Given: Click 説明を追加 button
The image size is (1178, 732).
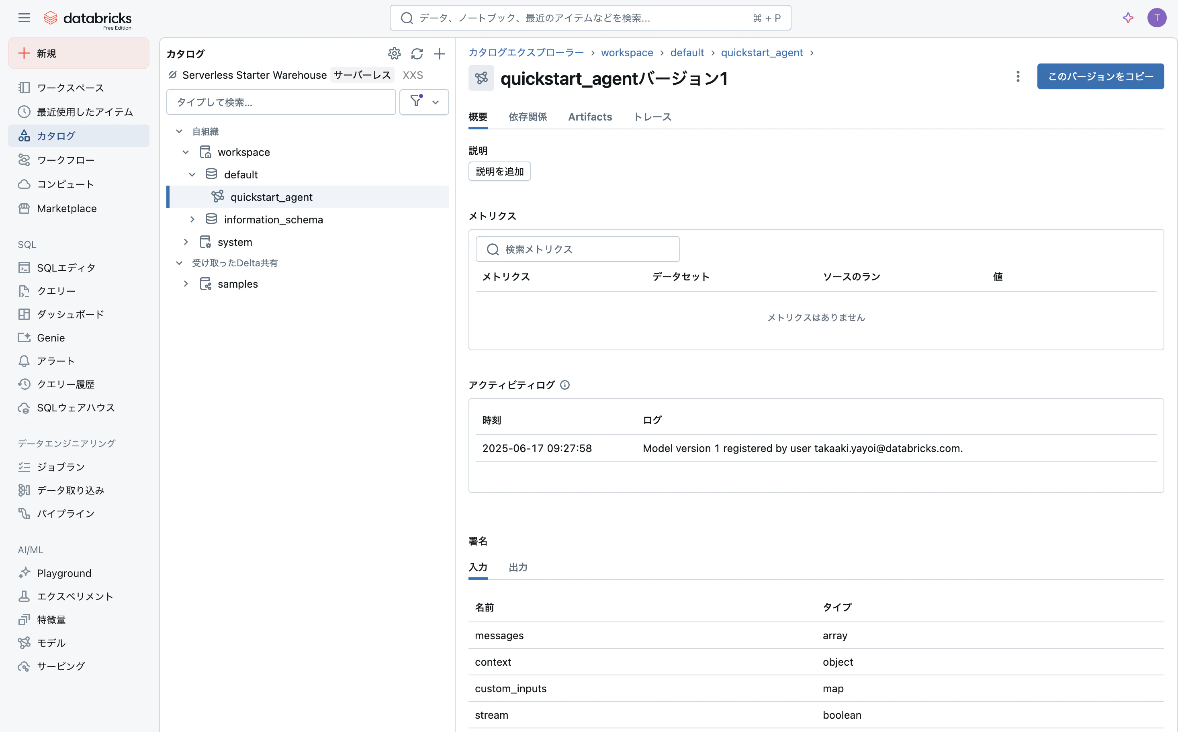Looking at the screenshot, I should click(500, 172).
